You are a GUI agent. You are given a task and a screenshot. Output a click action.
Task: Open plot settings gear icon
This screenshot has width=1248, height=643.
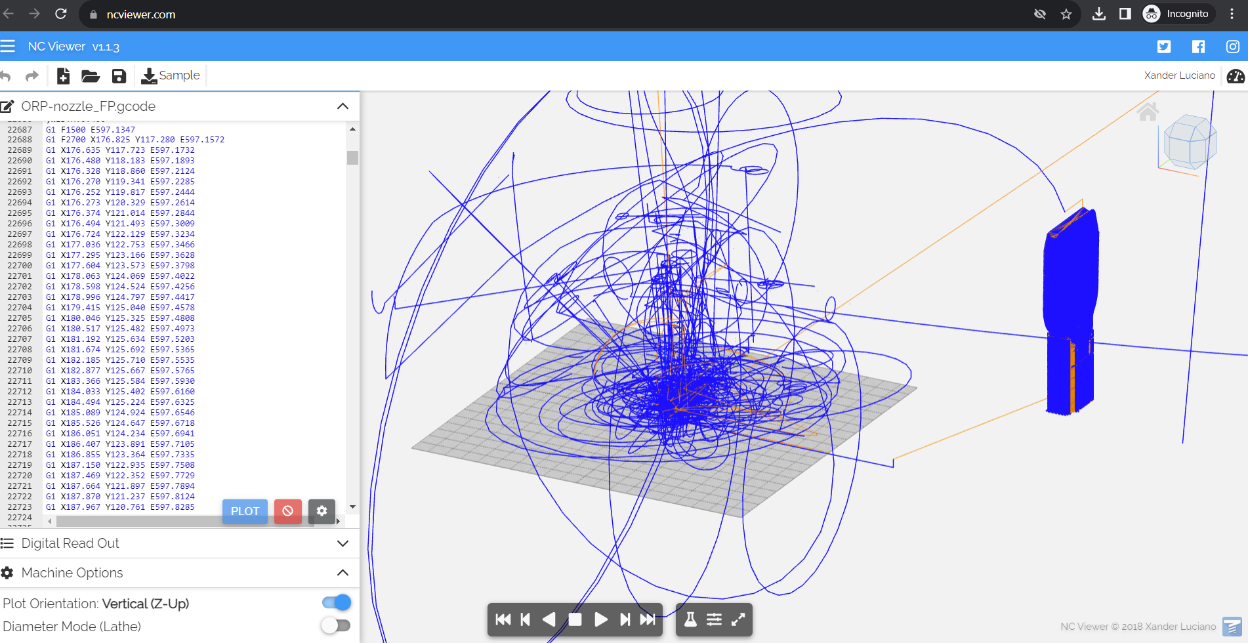coord(322,511)
